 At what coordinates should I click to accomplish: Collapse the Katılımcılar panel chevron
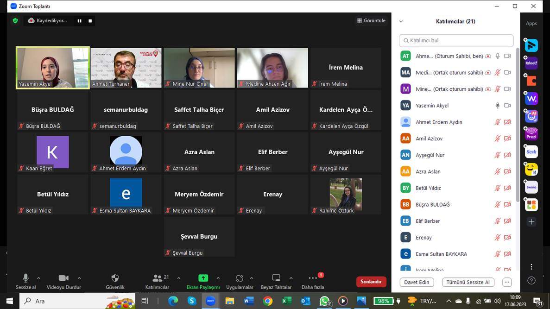[x=401, y=21]
